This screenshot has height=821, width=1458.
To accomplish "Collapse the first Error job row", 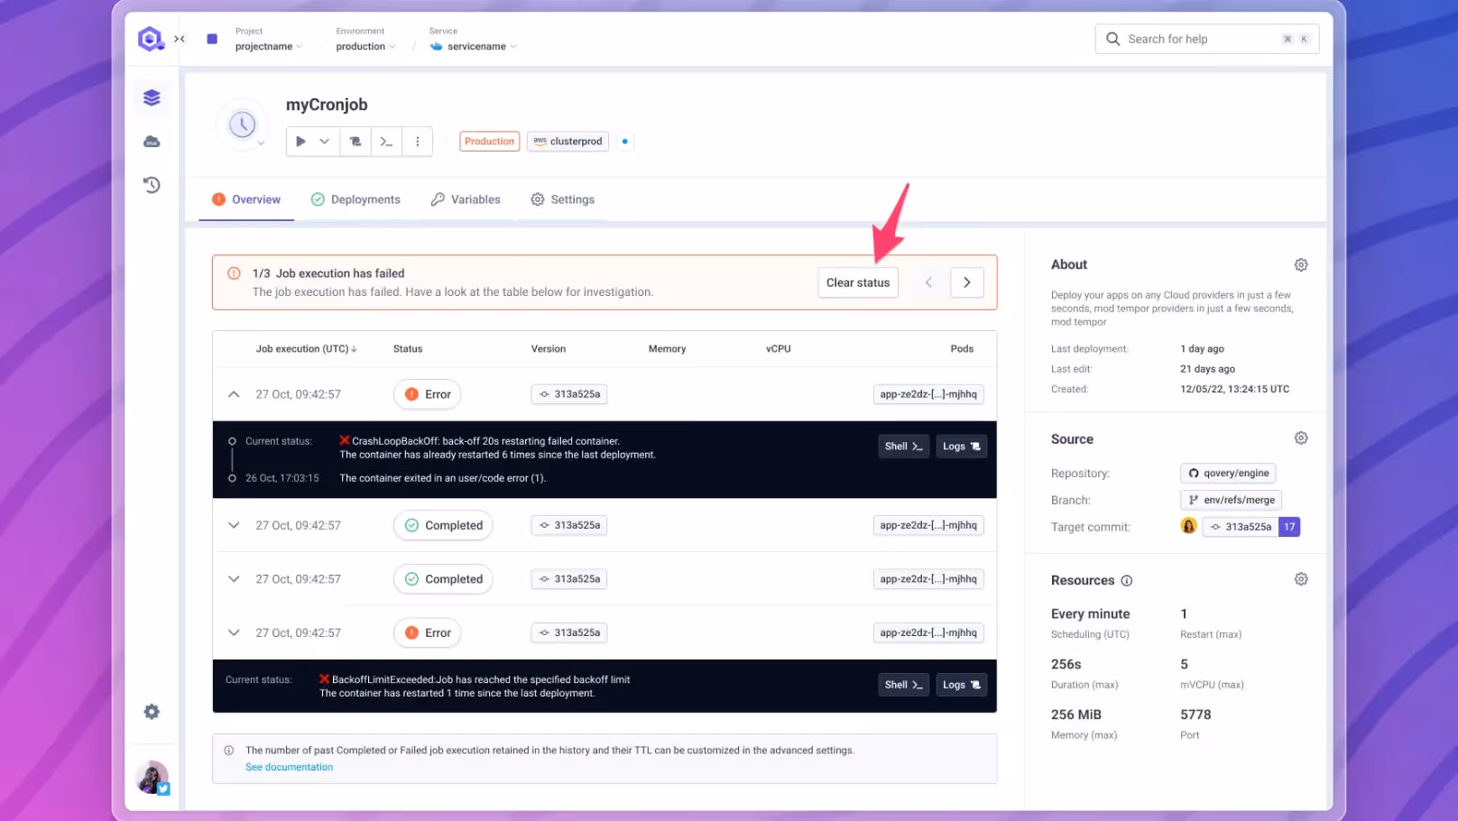I will [234, 394].
